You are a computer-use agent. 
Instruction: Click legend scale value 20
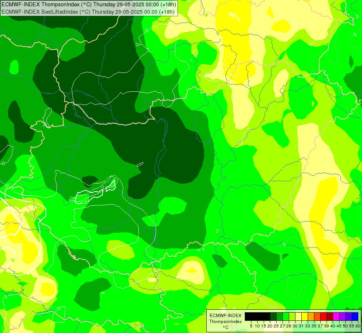pyautogui.click(x=270, y=326)
